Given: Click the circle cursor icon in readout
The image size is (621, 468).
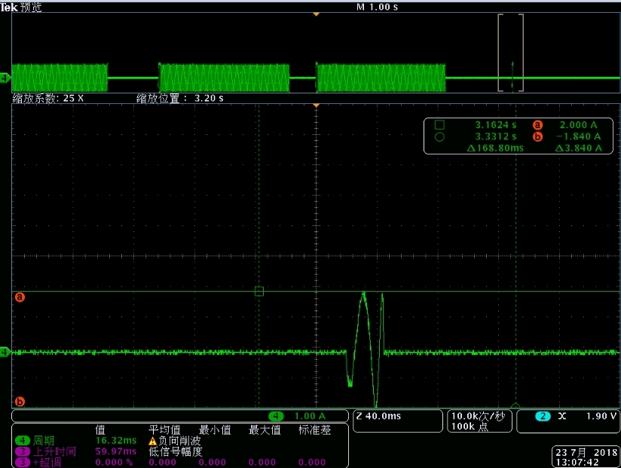Looking at the screenshot, I should click(x=439, y=137).
